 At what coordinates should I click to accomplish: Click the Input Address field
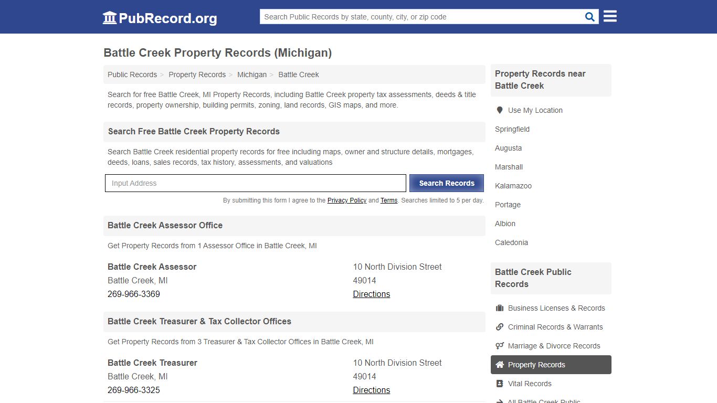[x=256, y=183]
